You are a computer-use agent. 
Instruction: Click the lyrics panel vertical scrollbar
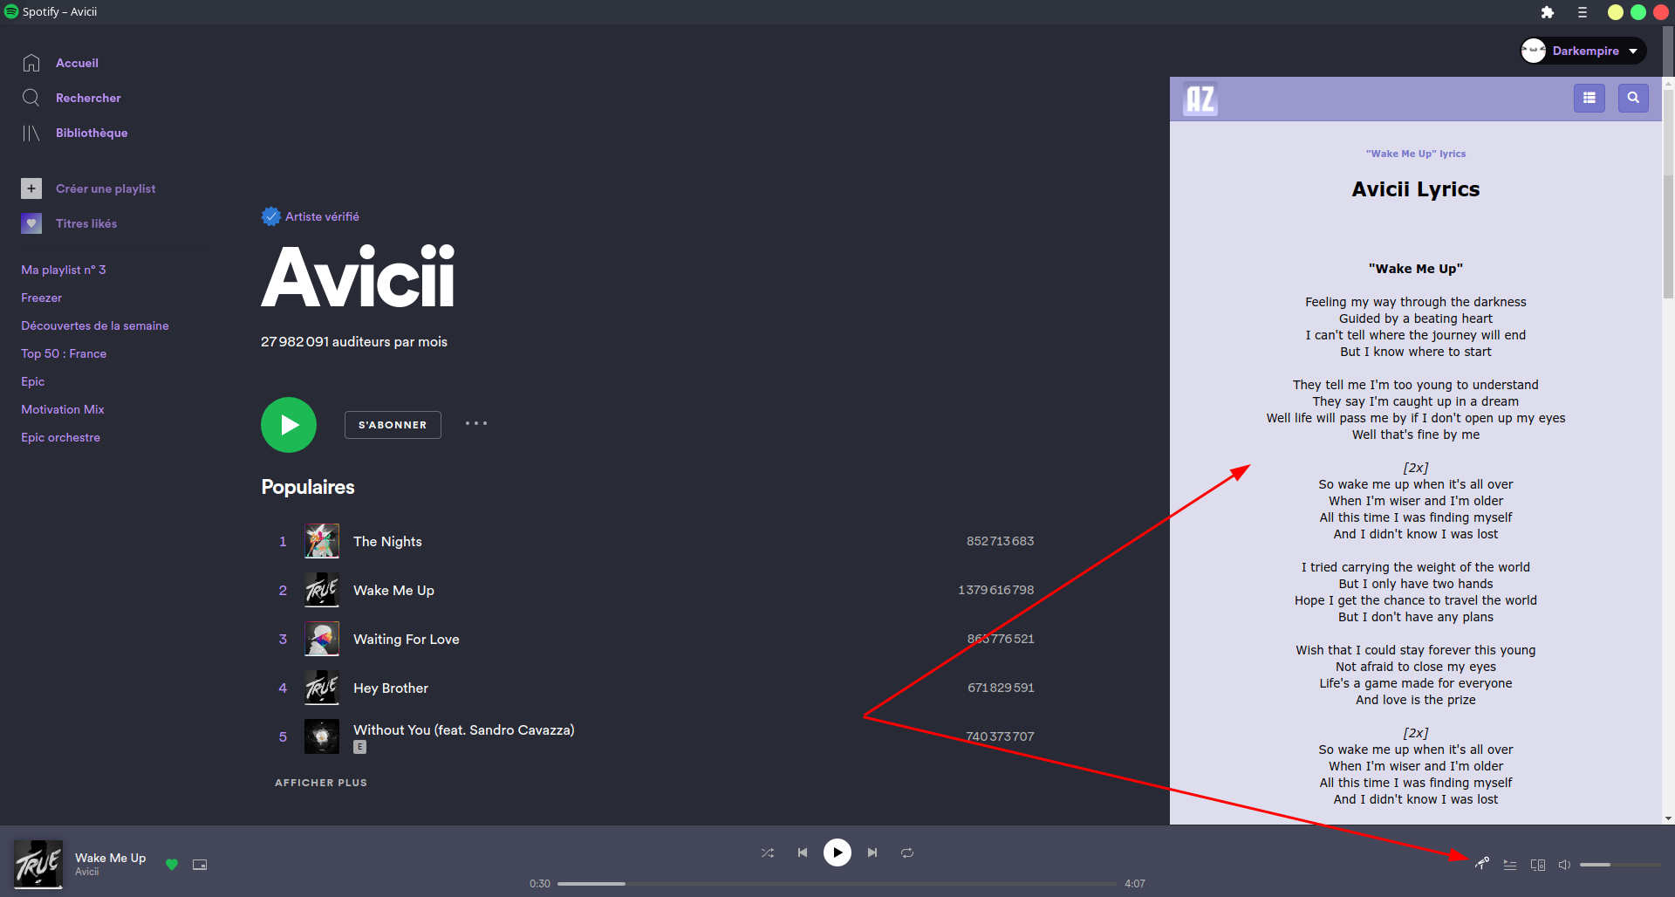coord(1668,236)
